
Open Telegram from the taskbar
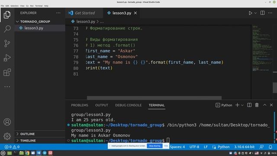click(x=45, y=153)
